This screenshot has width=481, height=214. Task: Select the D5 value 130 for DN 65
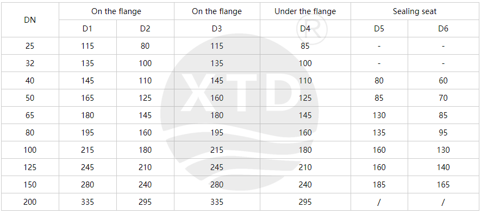point(379,115)
